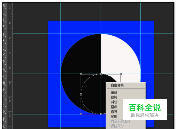Select the Zoom tool

(4, 126)
